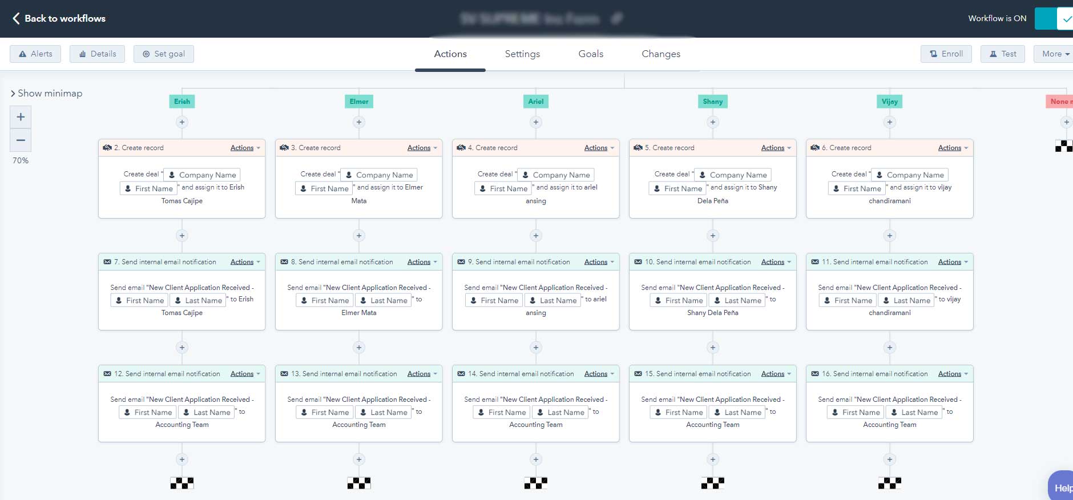The height and width of the screenshot is (500, 1073).
Task: Click the Enroll button
Action: point(946,54)
